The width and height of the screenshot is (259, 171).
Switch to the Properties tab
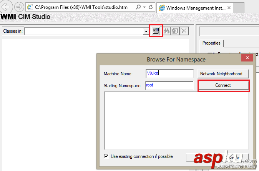tap(211, 43)
